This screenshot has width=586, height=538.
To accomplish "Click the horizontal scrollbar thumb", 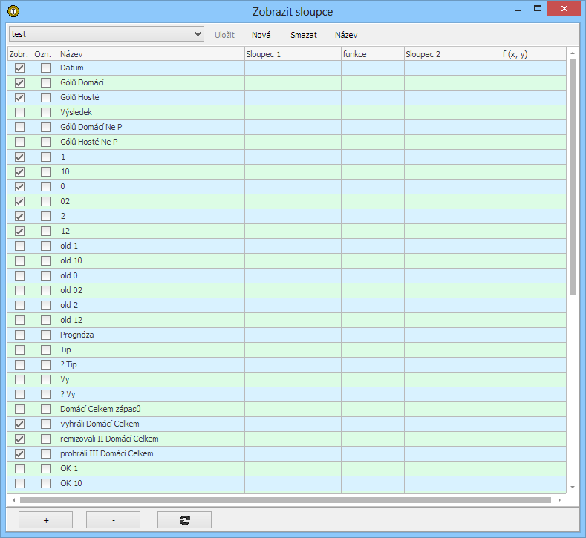I will (285, 500).
